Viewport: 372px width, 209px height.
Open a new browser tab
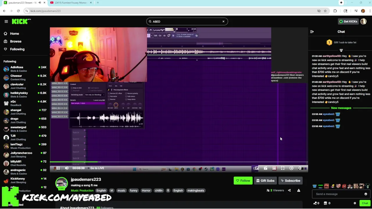point(98,3)
